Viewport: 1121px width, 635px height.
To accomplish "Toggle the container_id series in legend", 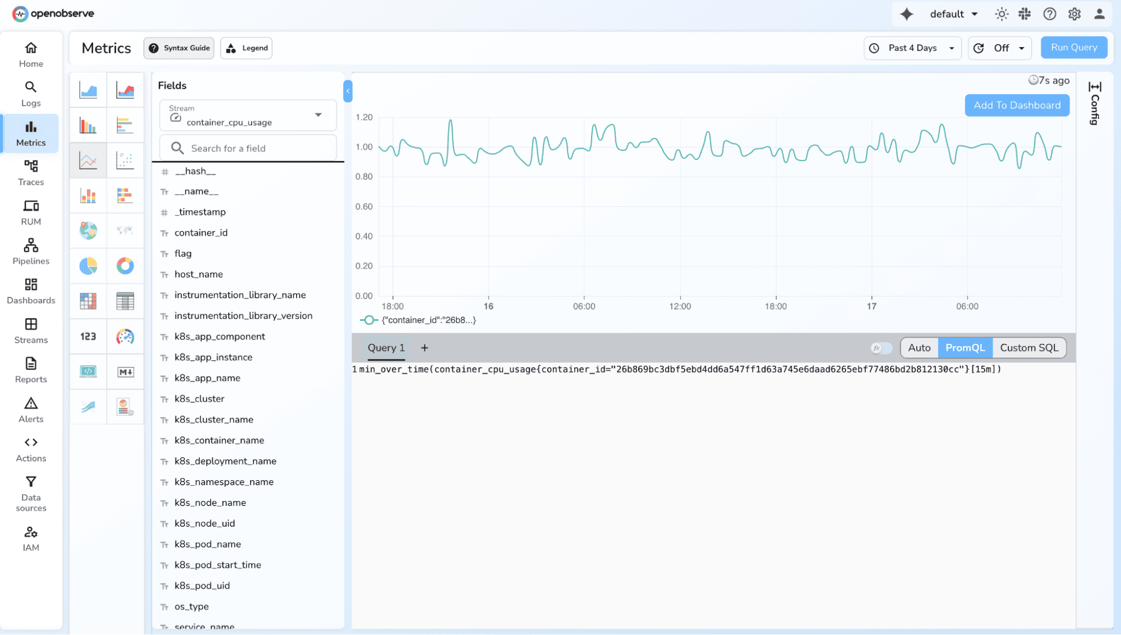I will pos(418,320).
